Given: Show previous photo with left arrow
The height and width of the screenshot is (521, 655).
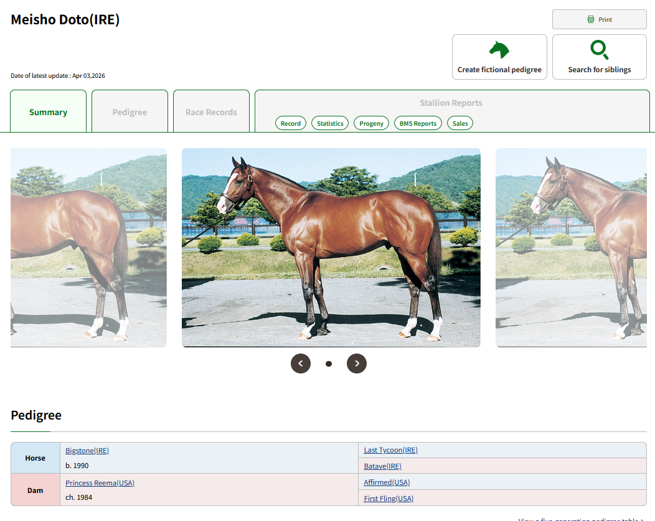Looking at the screenshot, I should tap(301, 364).
